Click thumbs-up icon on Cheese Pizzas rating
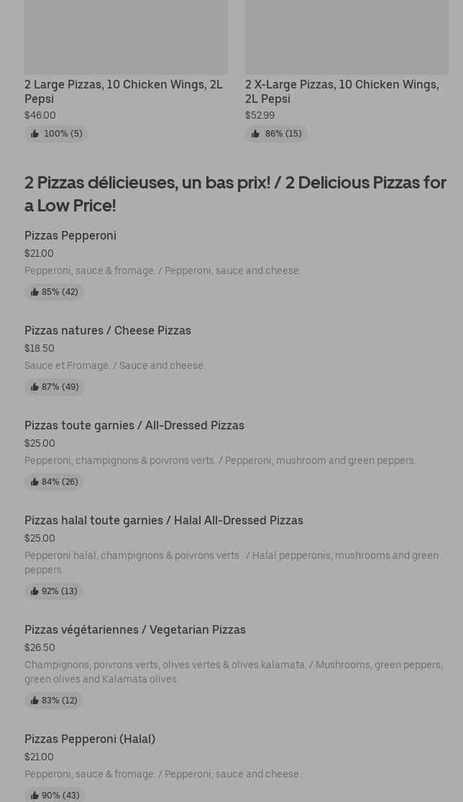463x802 pixels. click(35, 387)
